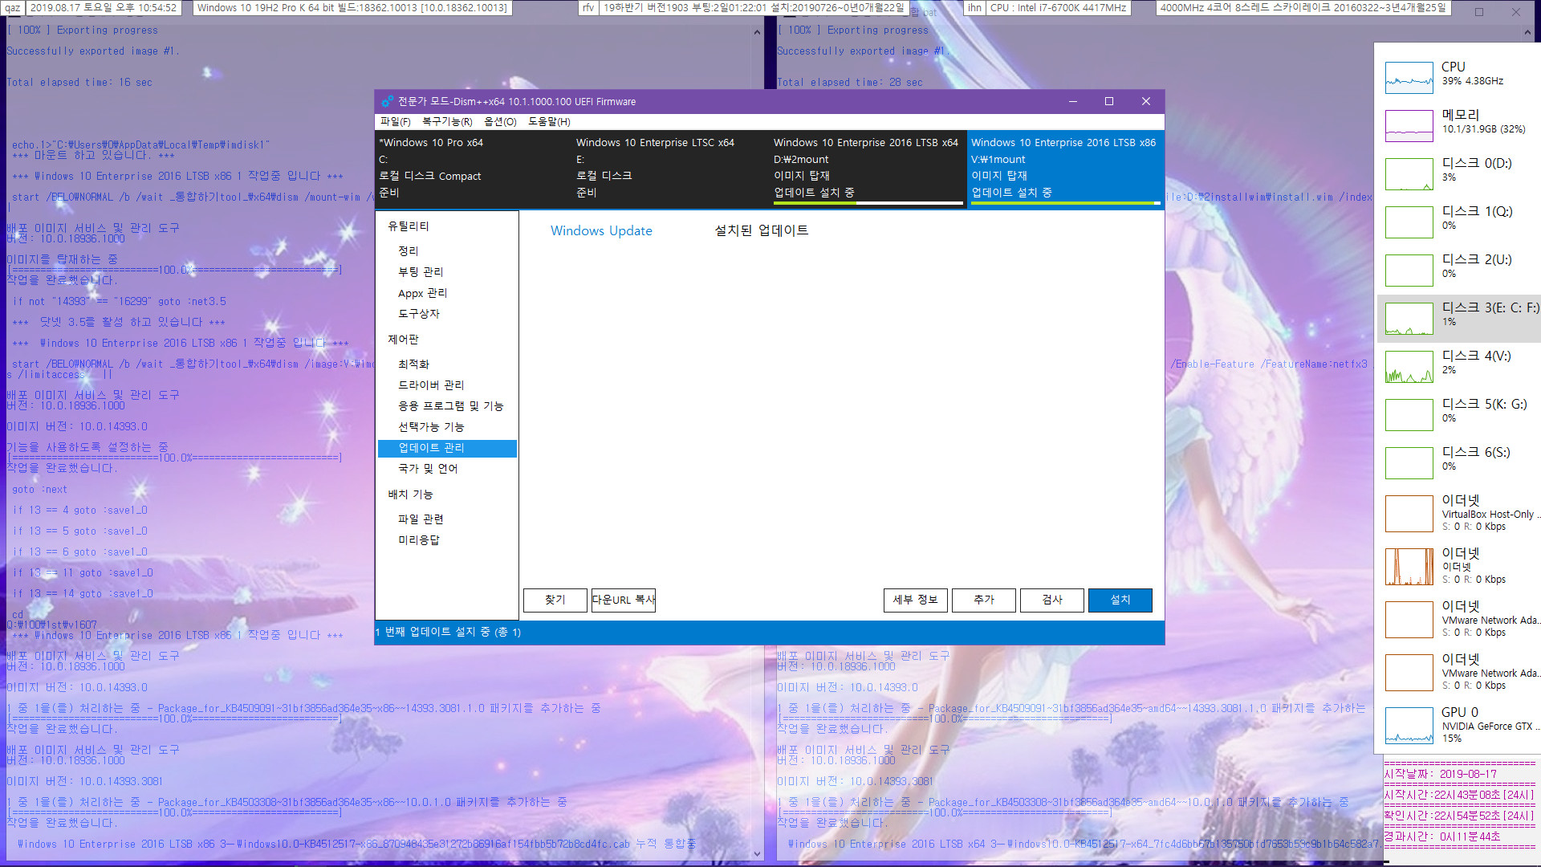Click the 찾기 button
The height and width of the screenshot is (867, 1541).
click(555, 600)
